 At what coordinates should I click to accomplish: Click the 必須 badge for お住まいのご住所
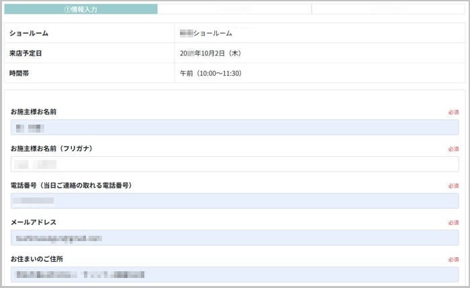click(453, 259)
